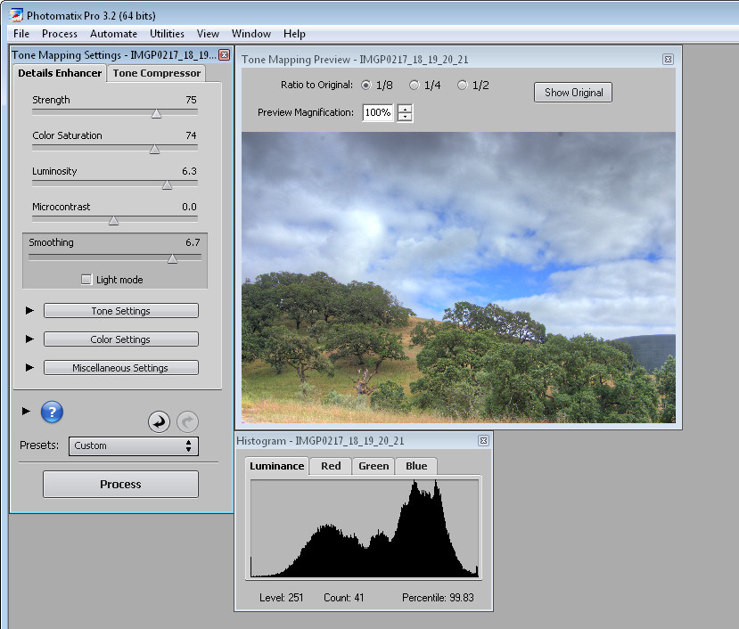Viewport: 739px width, 629px height.
Task: Expand the Miscellaneous Settings disclosure triangle
Action: tap(29, 367)
